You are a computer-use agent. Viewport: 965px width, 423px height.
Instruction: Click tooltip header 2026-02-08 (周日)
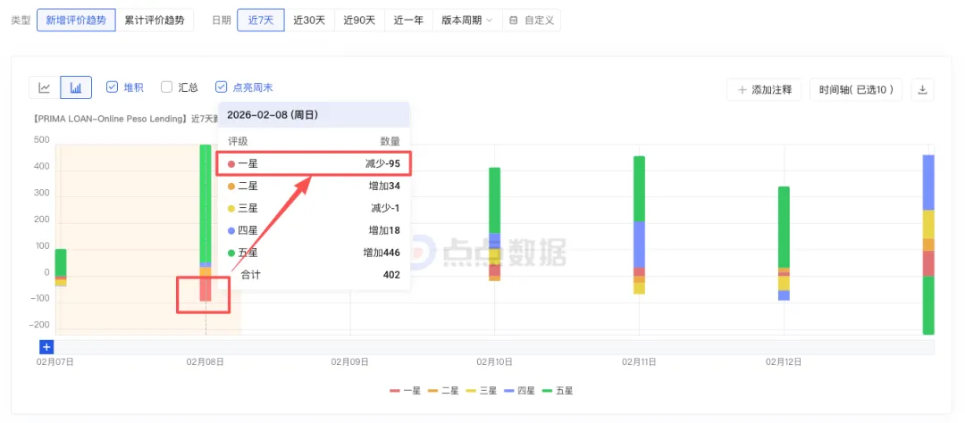(314, 115)
